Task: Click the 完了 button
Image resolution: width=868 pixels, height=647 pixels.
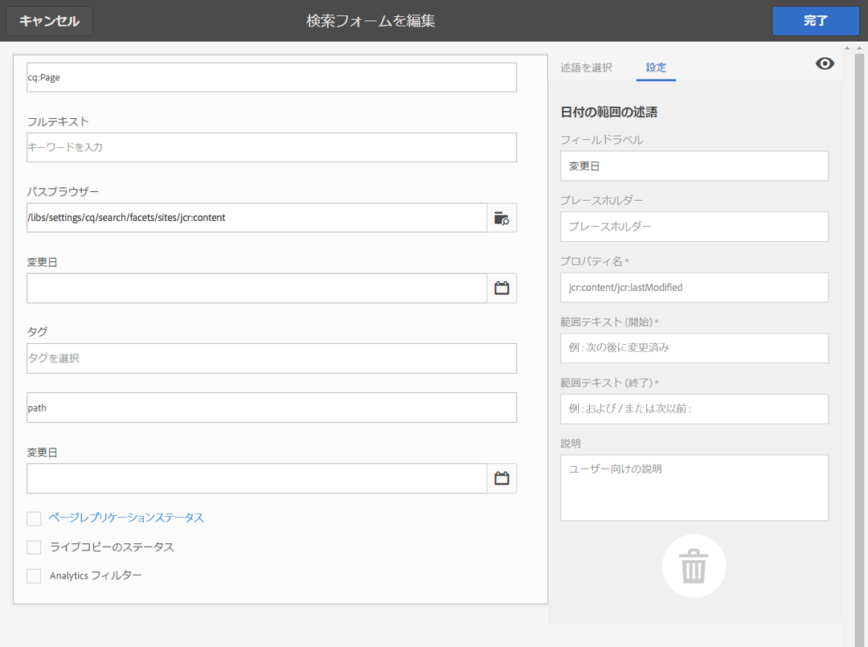Action: click(x=816, y=21)
